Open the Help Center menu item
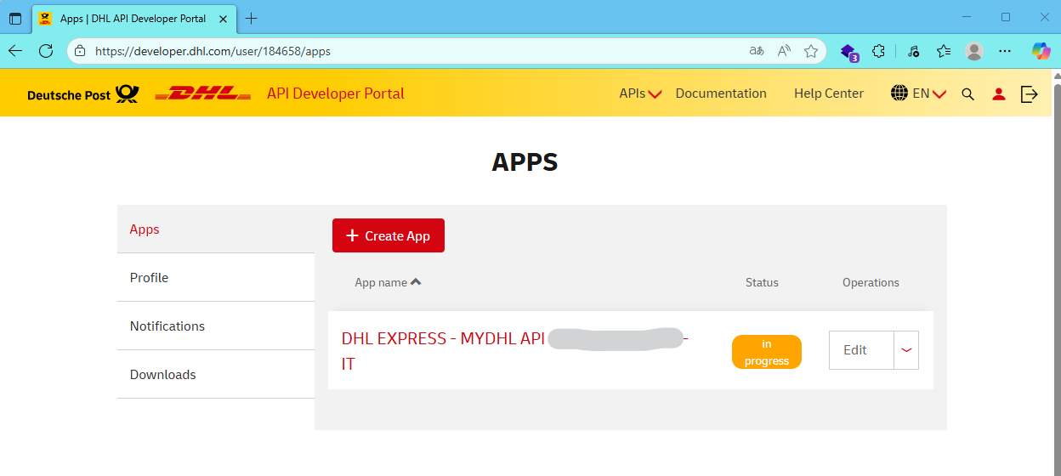 click(829, 93)
